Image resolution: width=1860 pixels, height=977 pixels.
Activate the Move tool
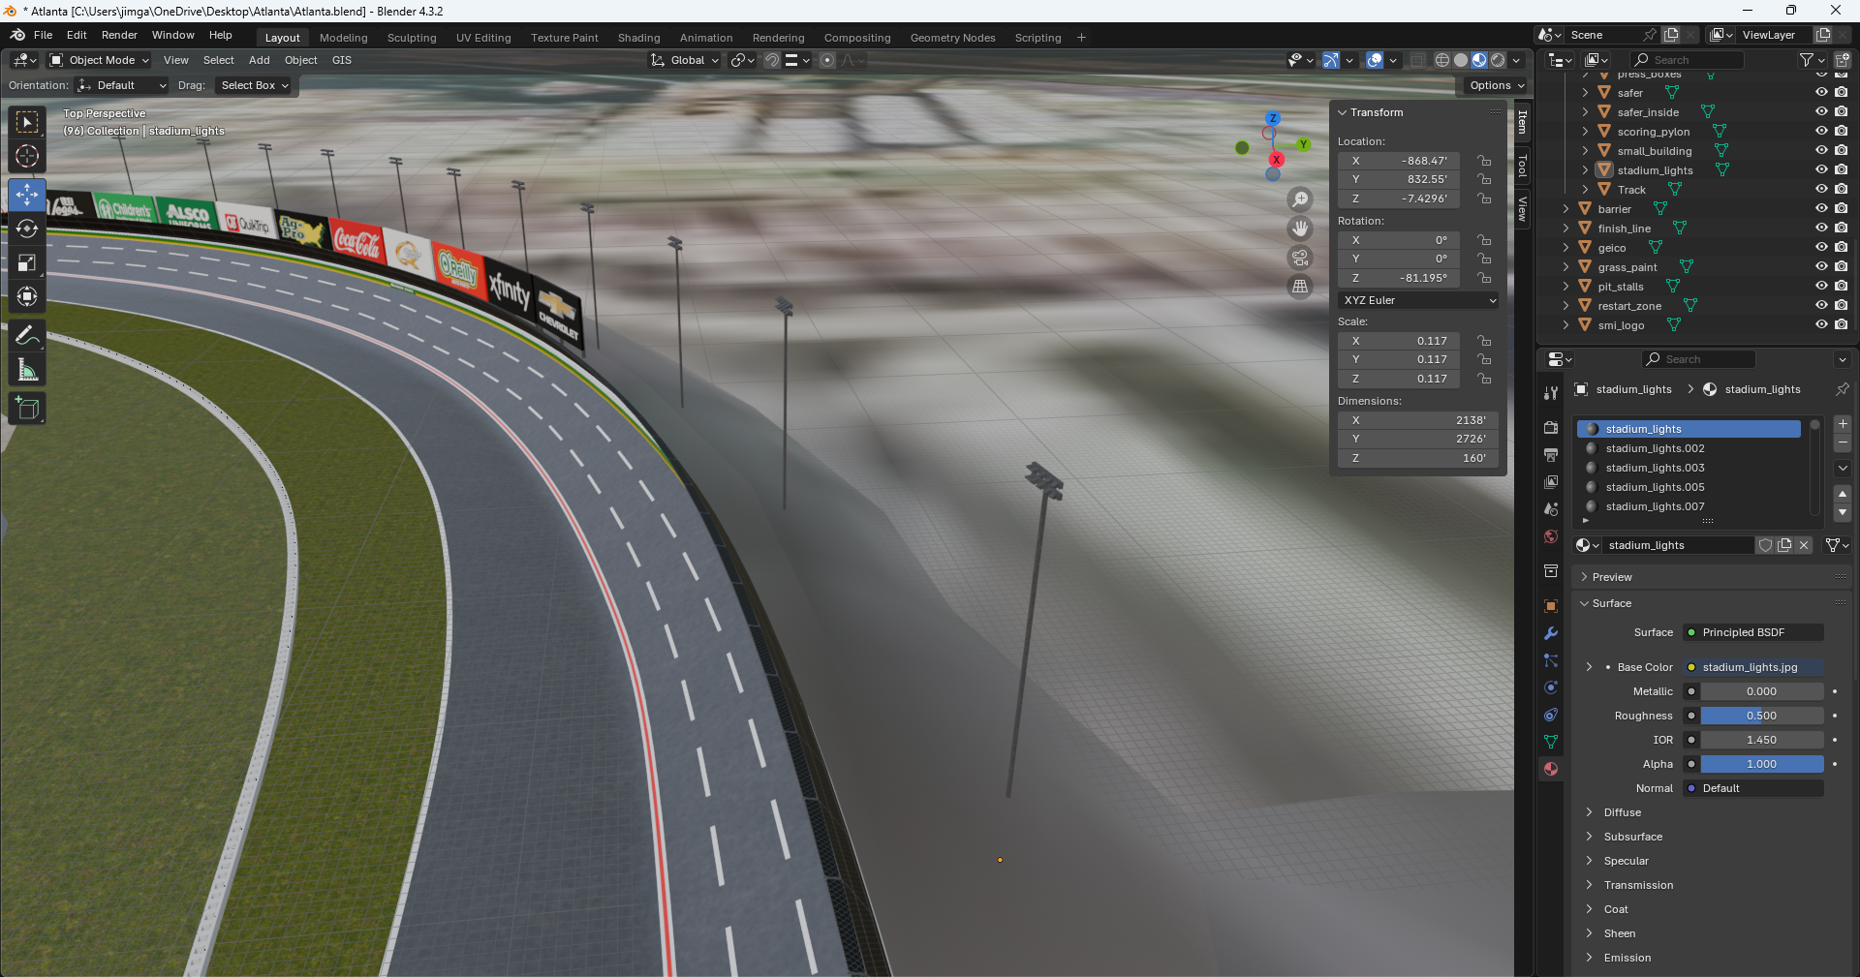pos(27,195)
